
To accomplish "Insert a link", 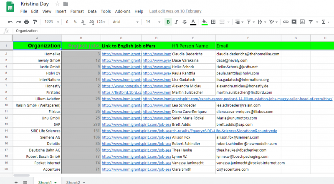I will (x=286, y=22).
